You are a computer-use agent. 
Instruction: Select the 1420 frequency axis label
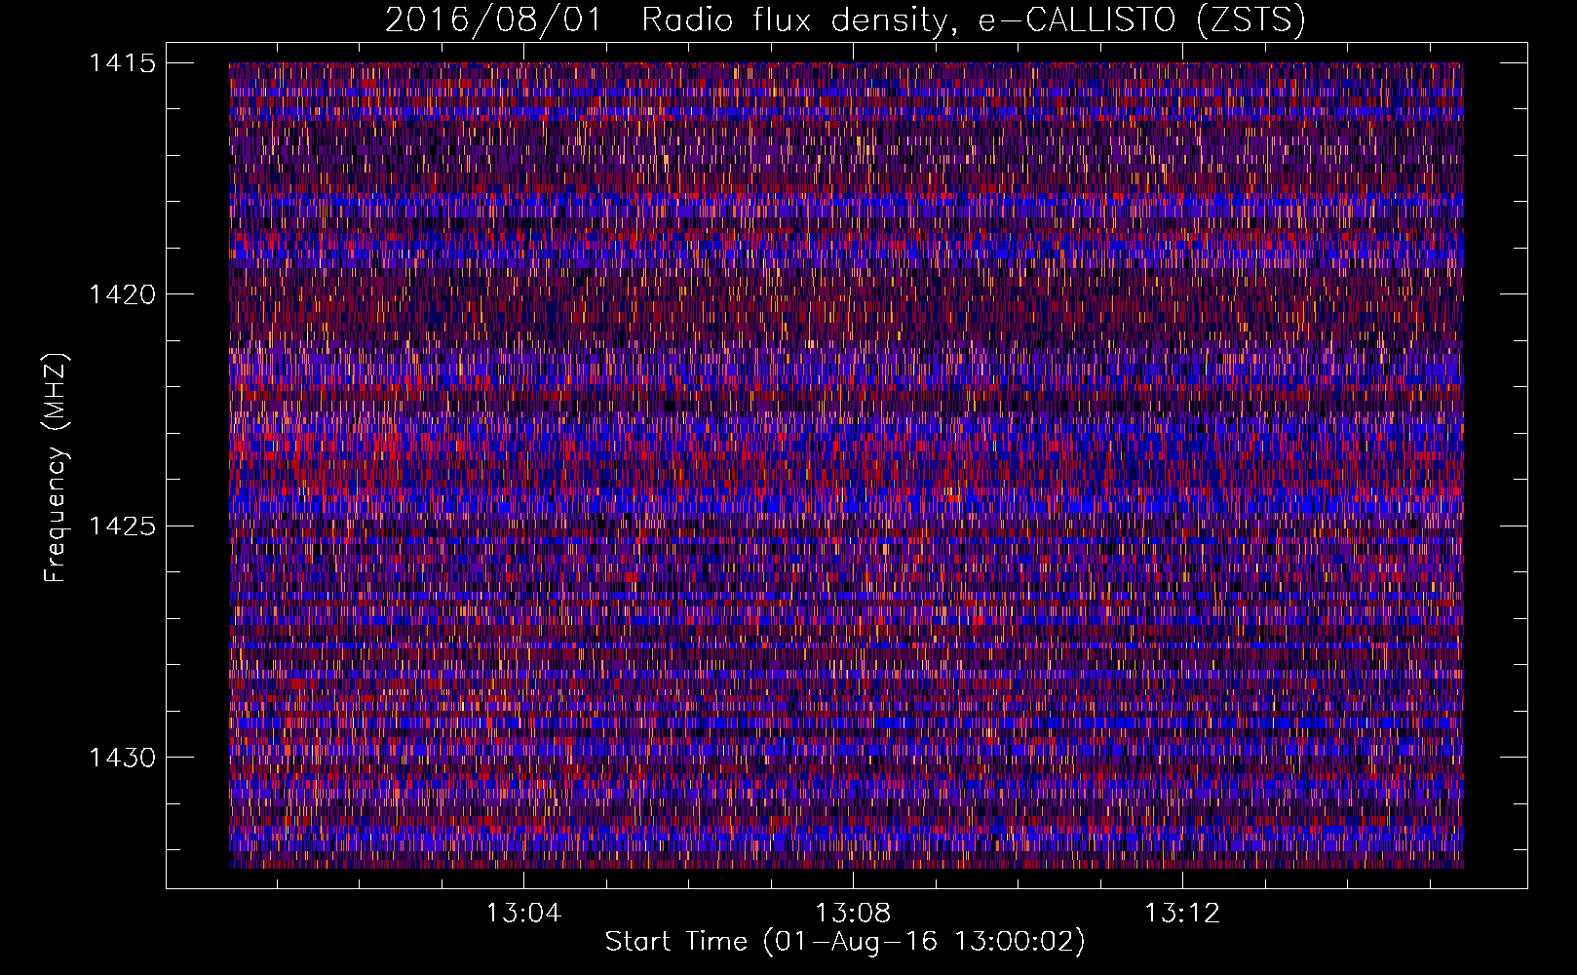tap(122, 294)
